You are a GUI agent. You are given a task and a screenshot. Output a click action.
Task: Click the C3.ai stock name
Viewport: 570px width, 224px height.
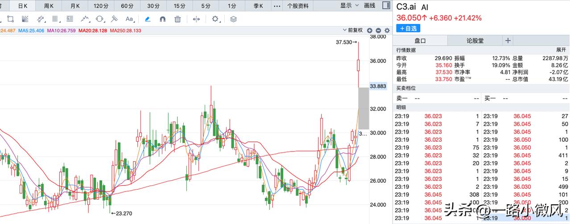(406, 7)
